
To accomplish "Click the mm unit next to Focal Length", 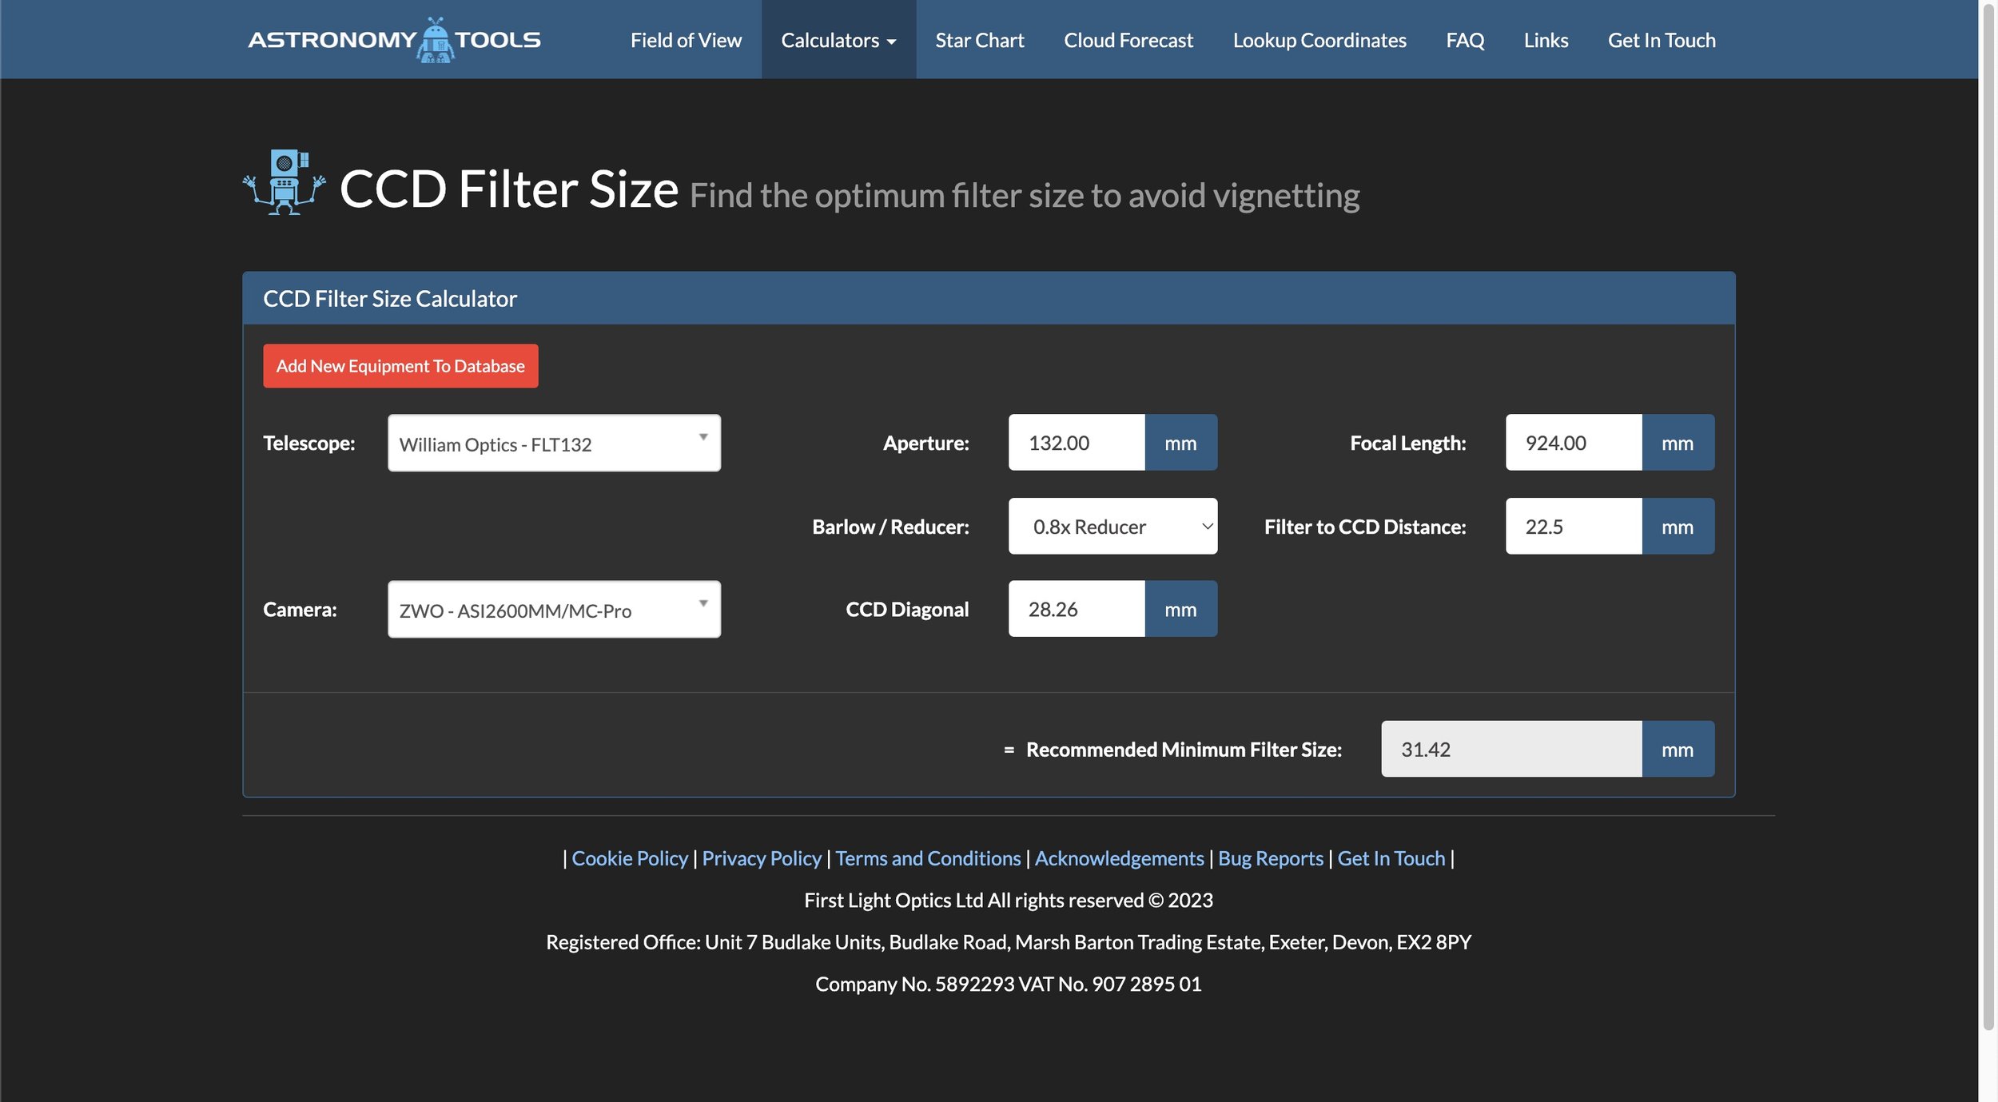I will [x=1678, y=442].
